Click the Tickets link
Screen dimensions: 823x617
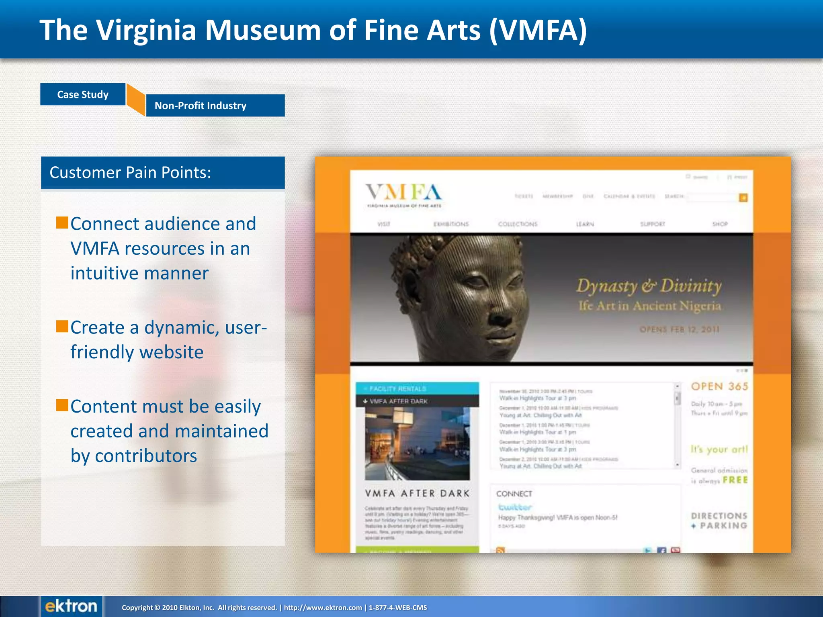[524, 196]
